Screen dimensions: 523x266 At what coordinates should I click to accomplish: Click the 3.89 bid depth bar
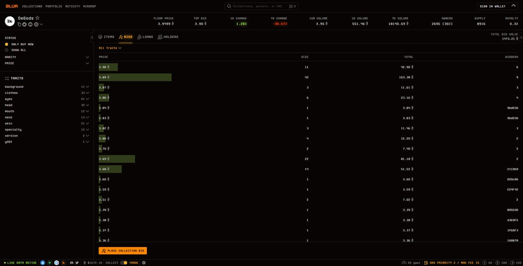pos(135,77)
